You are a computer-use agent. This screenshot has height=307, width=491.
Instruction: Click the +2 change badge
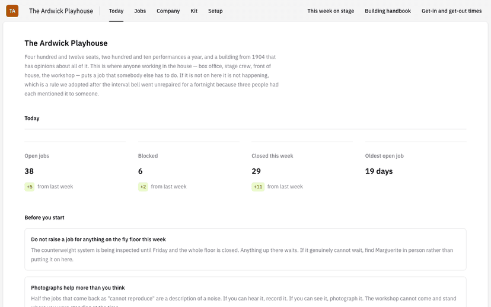(x=143, y=187)
